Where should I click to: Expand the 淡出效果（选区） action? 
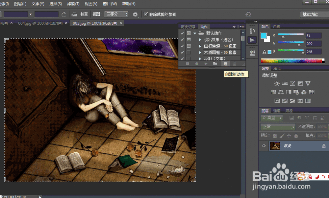(x=200, y=39)
